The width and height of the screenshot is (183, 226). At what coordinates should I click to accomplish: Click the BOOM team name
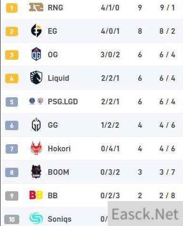pyautogui.click(x=58, y=172)
